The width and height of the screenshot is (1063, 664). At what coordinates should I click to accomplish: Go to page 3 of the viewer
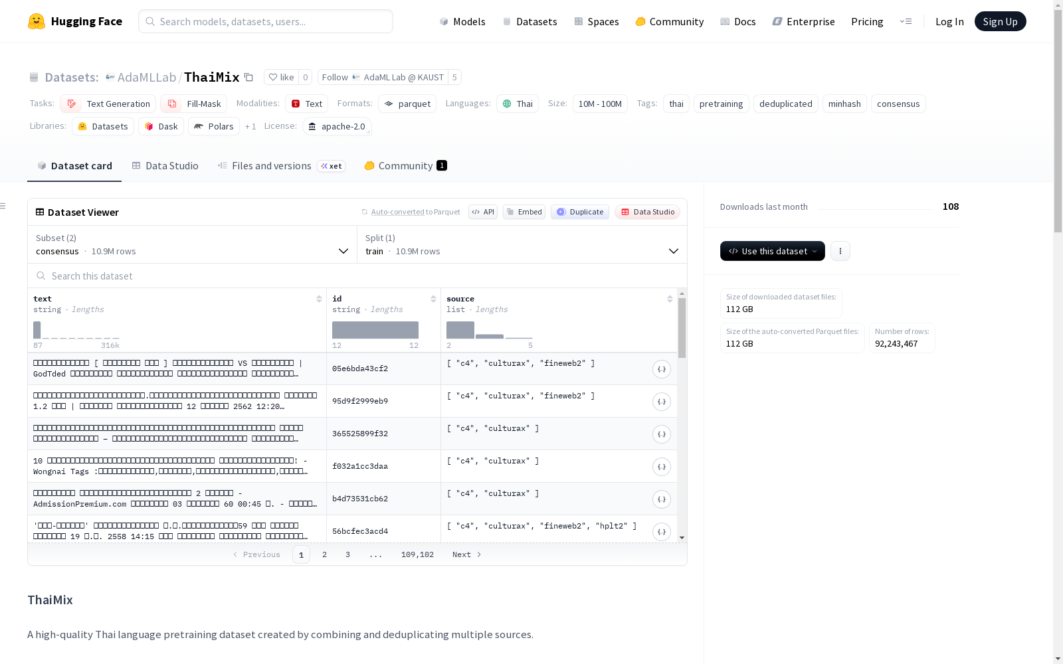[347, 554]
